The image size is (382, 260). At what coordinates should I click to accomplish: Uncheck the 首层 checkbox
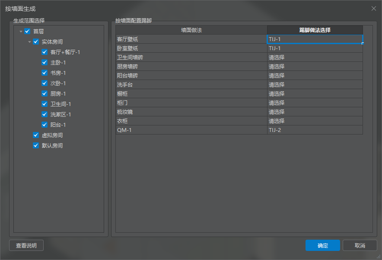(27, 32)
